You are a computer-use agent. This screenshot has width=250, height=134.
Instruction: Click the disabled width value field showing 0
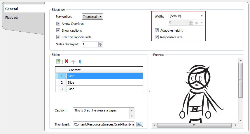coord(179,23)
